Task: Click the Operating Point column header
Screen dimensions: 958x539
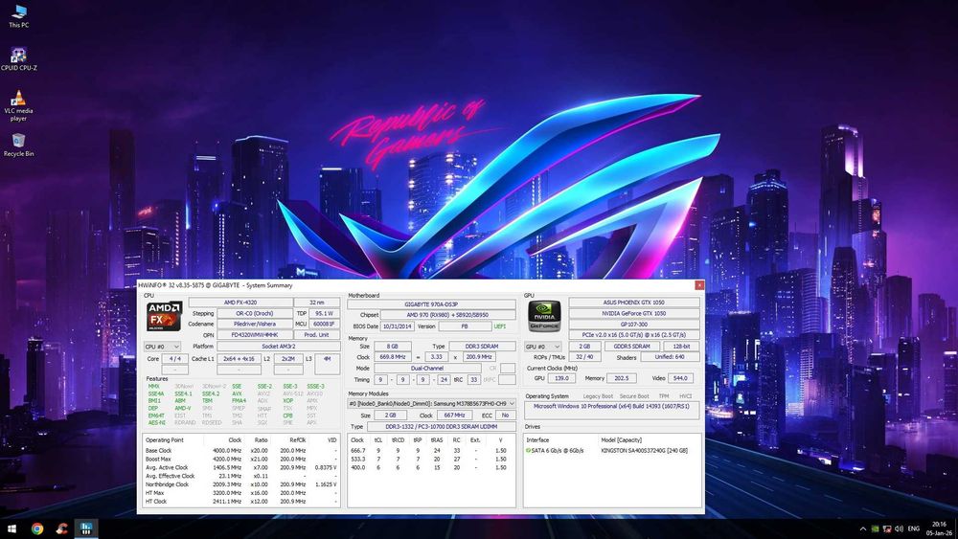Action: 165,440
